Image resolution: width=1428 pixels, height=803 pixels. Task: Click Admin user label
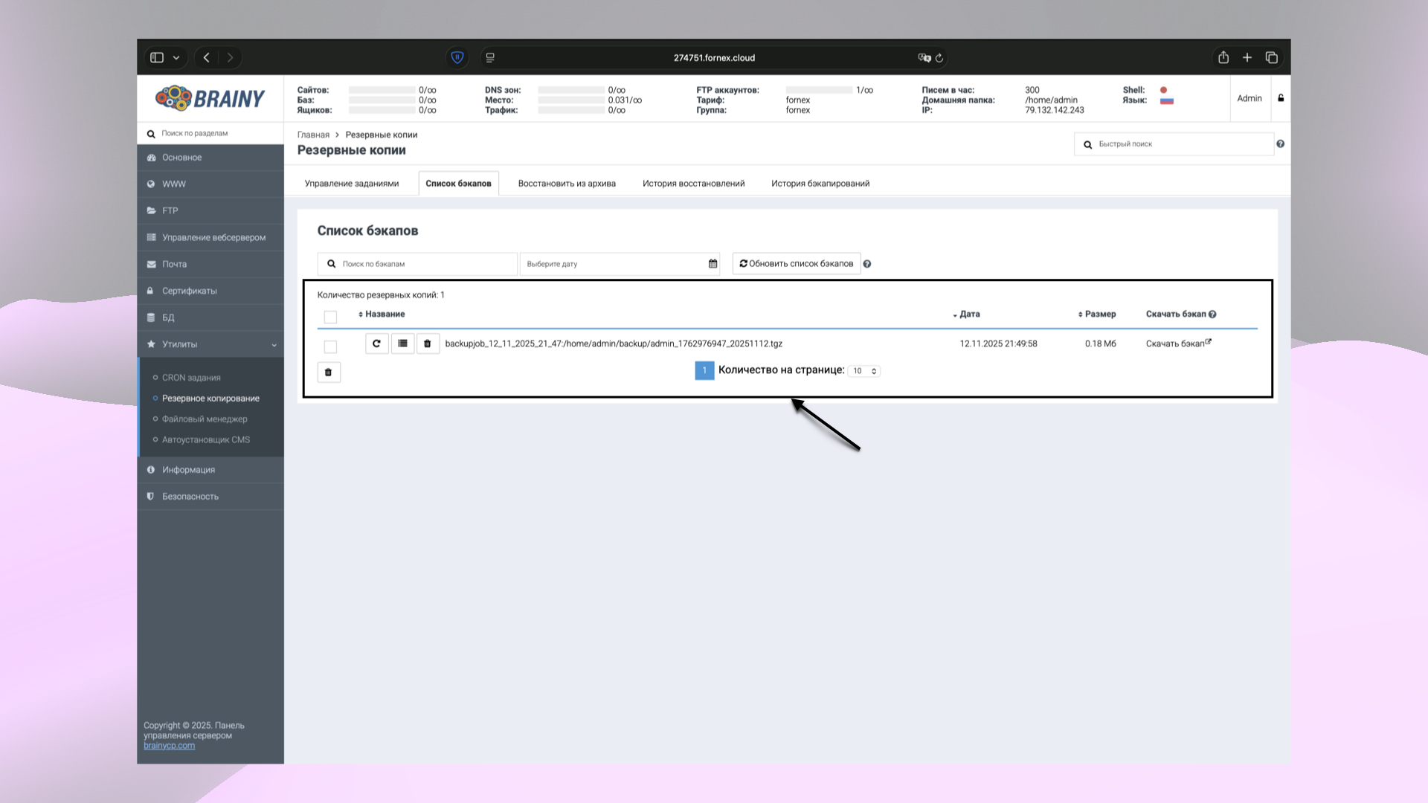[1249, 98]
